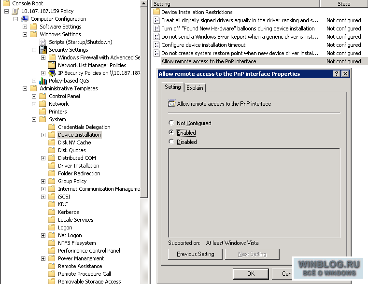
Task: Collapse the Windows Settings node
Action: [x=25, y=34]
